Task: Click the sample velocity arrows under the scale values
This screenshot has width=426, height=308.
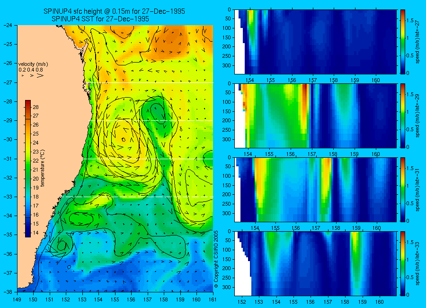Action: (x=33, y=75)
